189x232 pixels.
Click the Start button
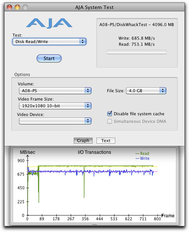(x=49, y=58)
